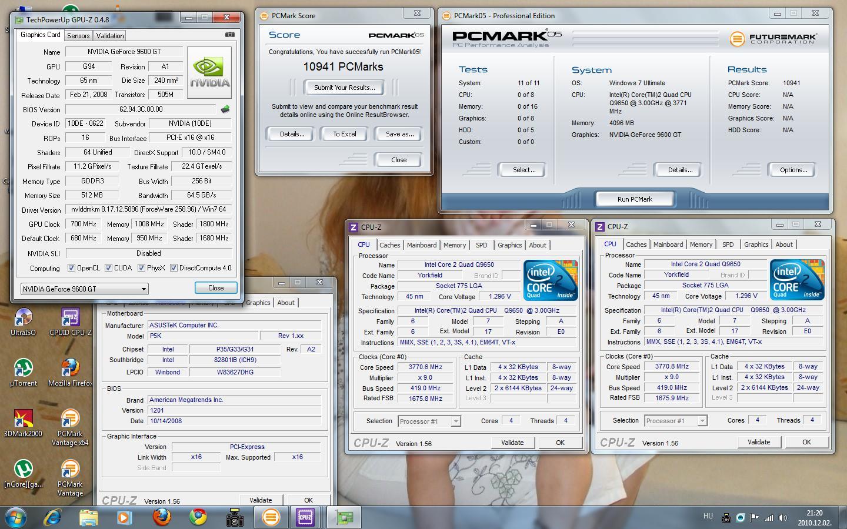This screenshot has height=529, width=847.
Task: Open the PCMark Vantage x64 desktop shortcut
Action: [x=70, y=427]
